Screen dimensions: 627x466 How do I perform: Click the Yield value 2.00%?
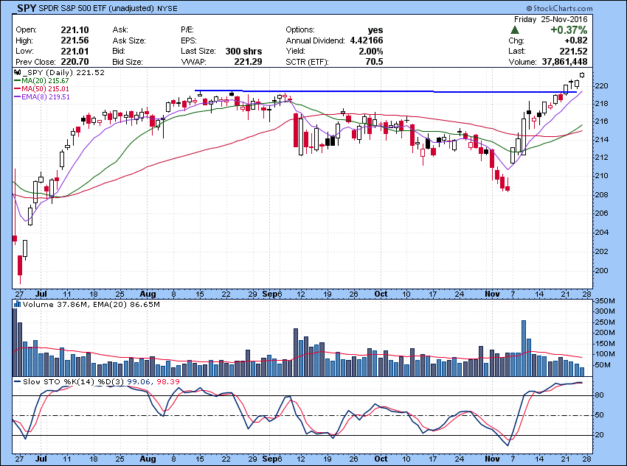tap(371, 51)
